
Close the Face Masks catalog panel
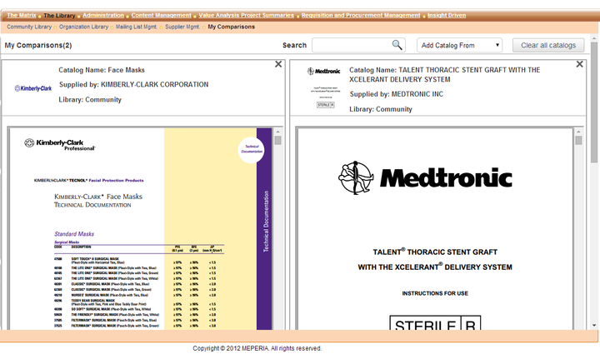coord(278,64)
